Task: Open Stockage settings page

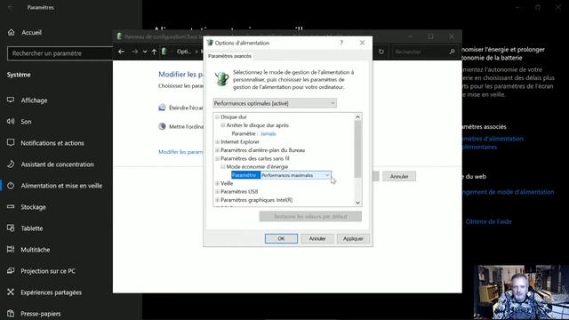Action: pos(33,207)
